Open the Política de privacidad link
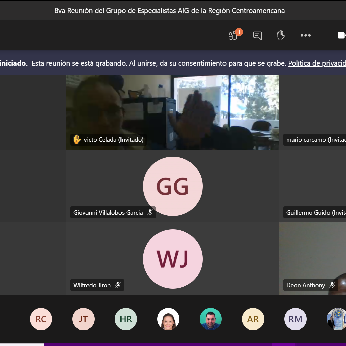 click(317, 63)
